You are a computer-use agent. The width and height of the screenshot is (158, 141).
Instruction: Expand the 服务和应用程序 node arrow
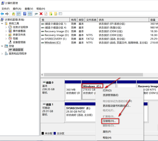pyautogui.click(x=2, y=54)
